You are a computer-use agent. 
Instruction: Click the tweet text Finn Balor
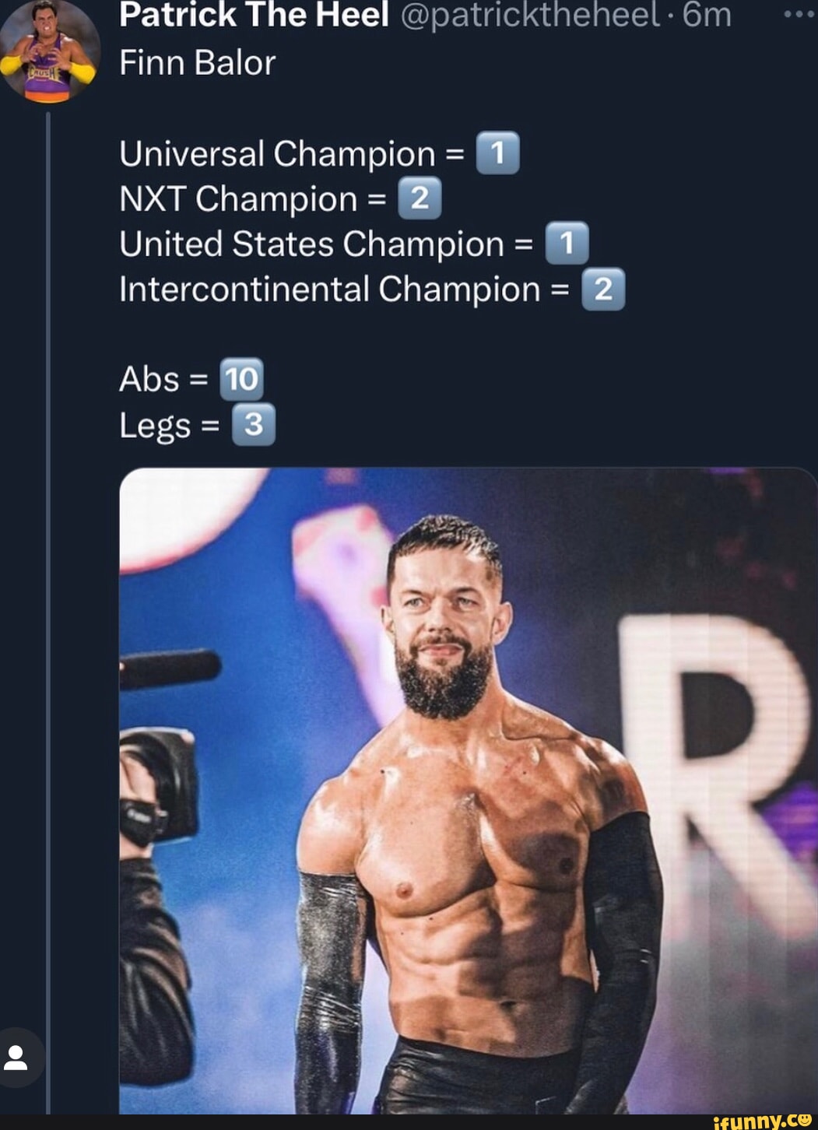point(195,63)
